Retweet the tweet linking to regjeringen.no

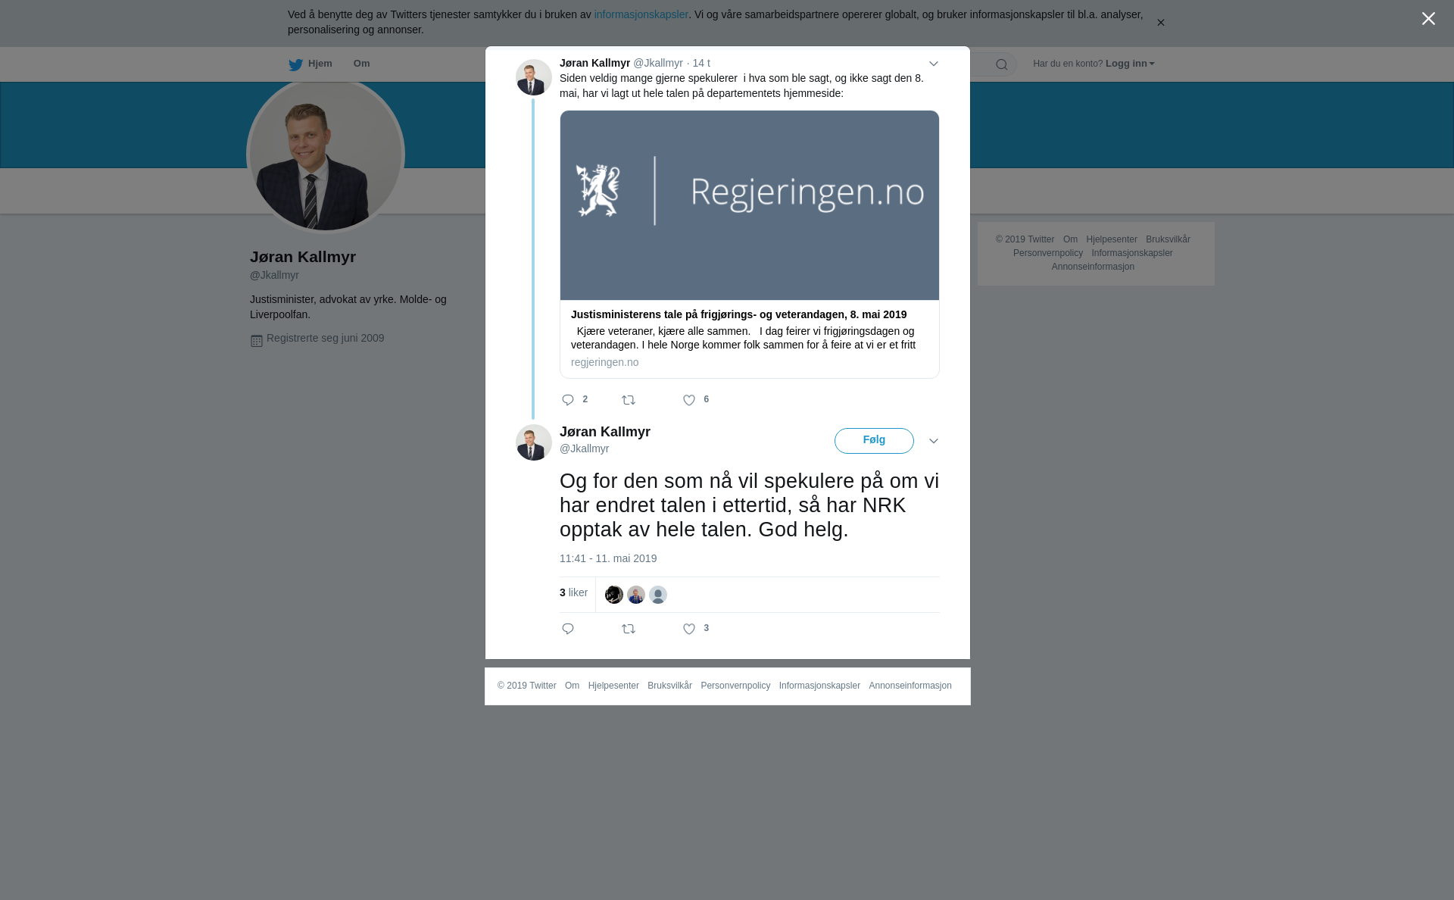tap(629, 400)
